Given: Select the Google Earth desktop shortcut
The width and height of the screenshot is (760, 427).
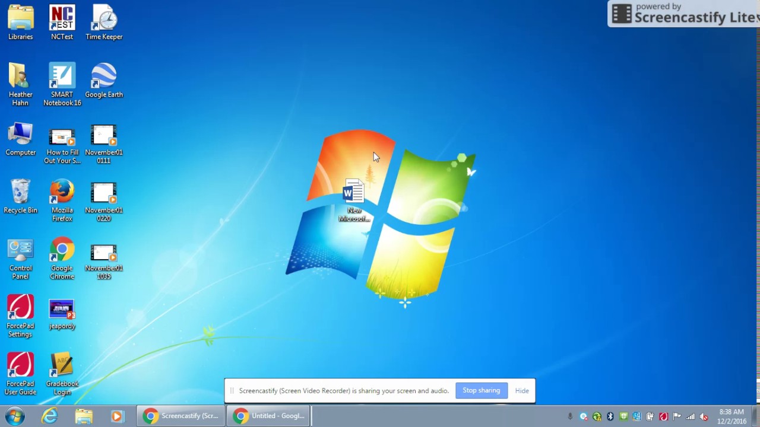Looking at the screenshot, I should pyautogui.click(x=104, y=81).
